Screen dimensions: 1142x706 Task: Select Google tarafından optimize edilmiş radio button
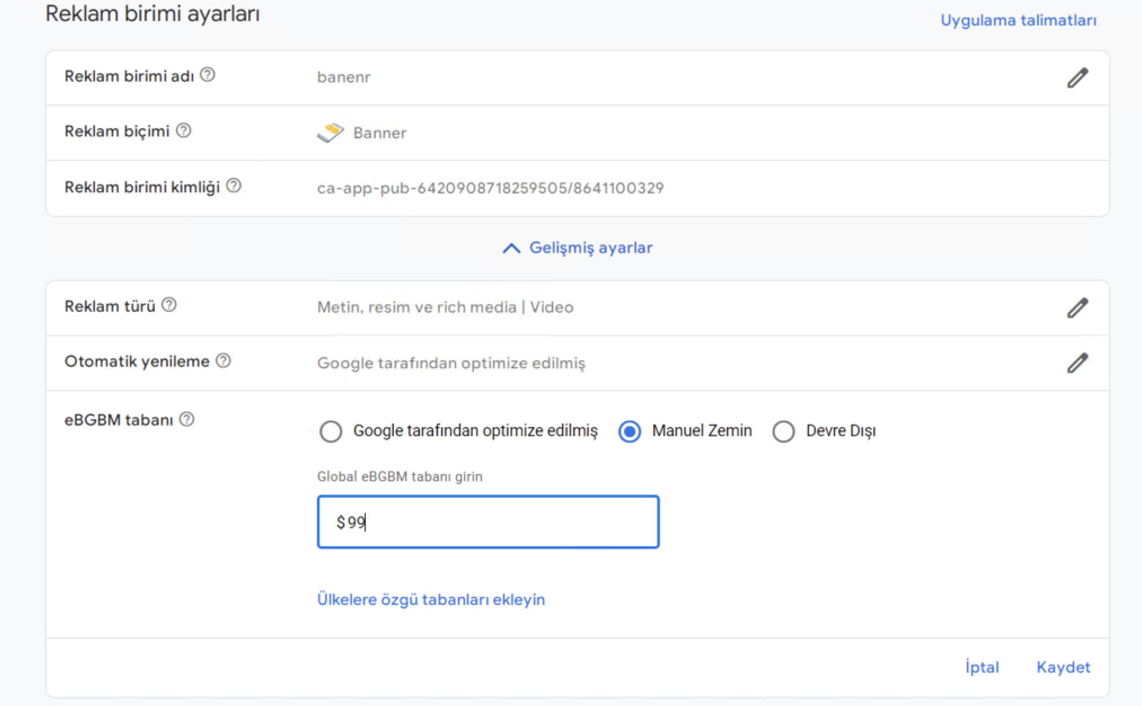[x=331, y=431]
